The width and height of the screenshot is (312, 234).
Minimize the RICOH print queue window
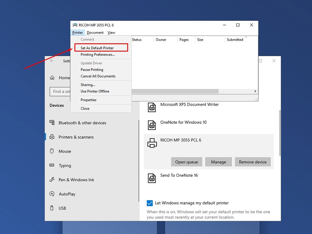click(x=225, y=25)
